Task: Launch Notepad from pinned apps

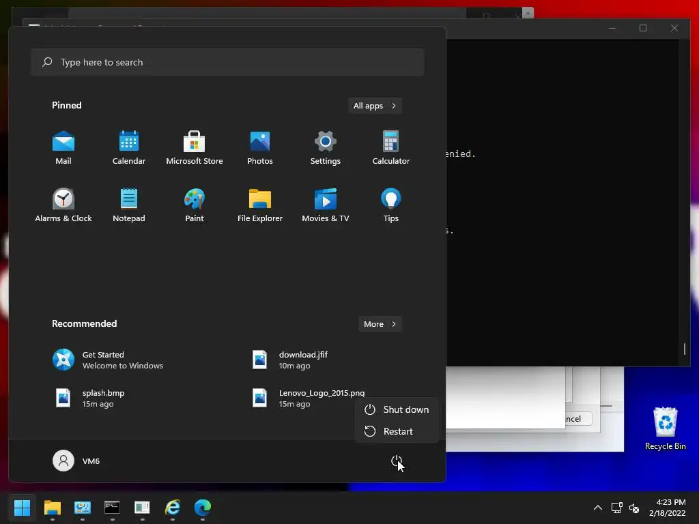Action: click(x=129, y=205)
